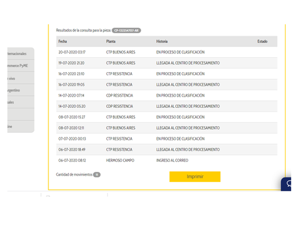Screen dimensions: 295x232
Task: Click INGRESO AL CORREO history entry
Action: [172, 161]
